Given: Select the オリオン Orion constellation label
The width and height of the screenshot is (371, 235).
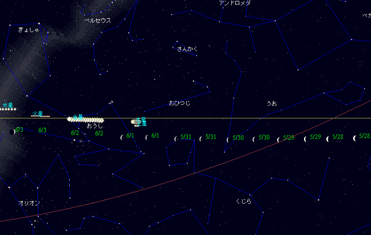Looking at the screenshot, I should pyautogui.click(x=29, y=203).
